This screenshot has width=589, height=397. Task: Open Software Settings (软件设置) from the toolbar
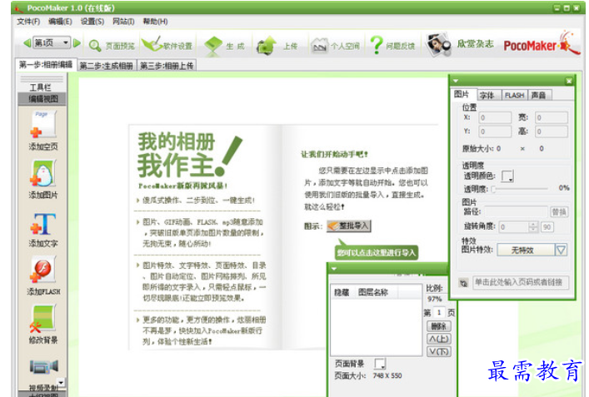click(167, 45)
